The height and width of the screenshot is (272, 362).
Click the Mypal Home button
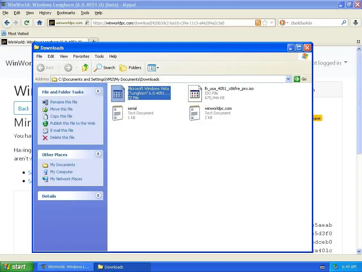coord(40,23)
